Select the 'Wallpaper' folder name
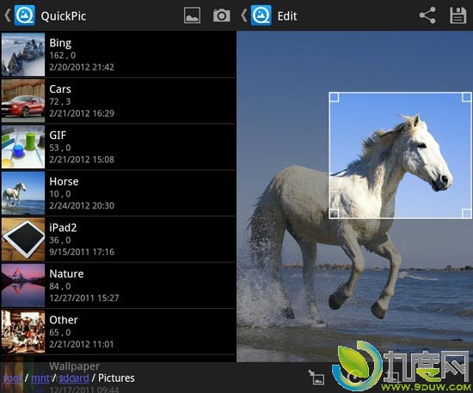The height and width of the screenshot is (393, 473). point(75,366)
